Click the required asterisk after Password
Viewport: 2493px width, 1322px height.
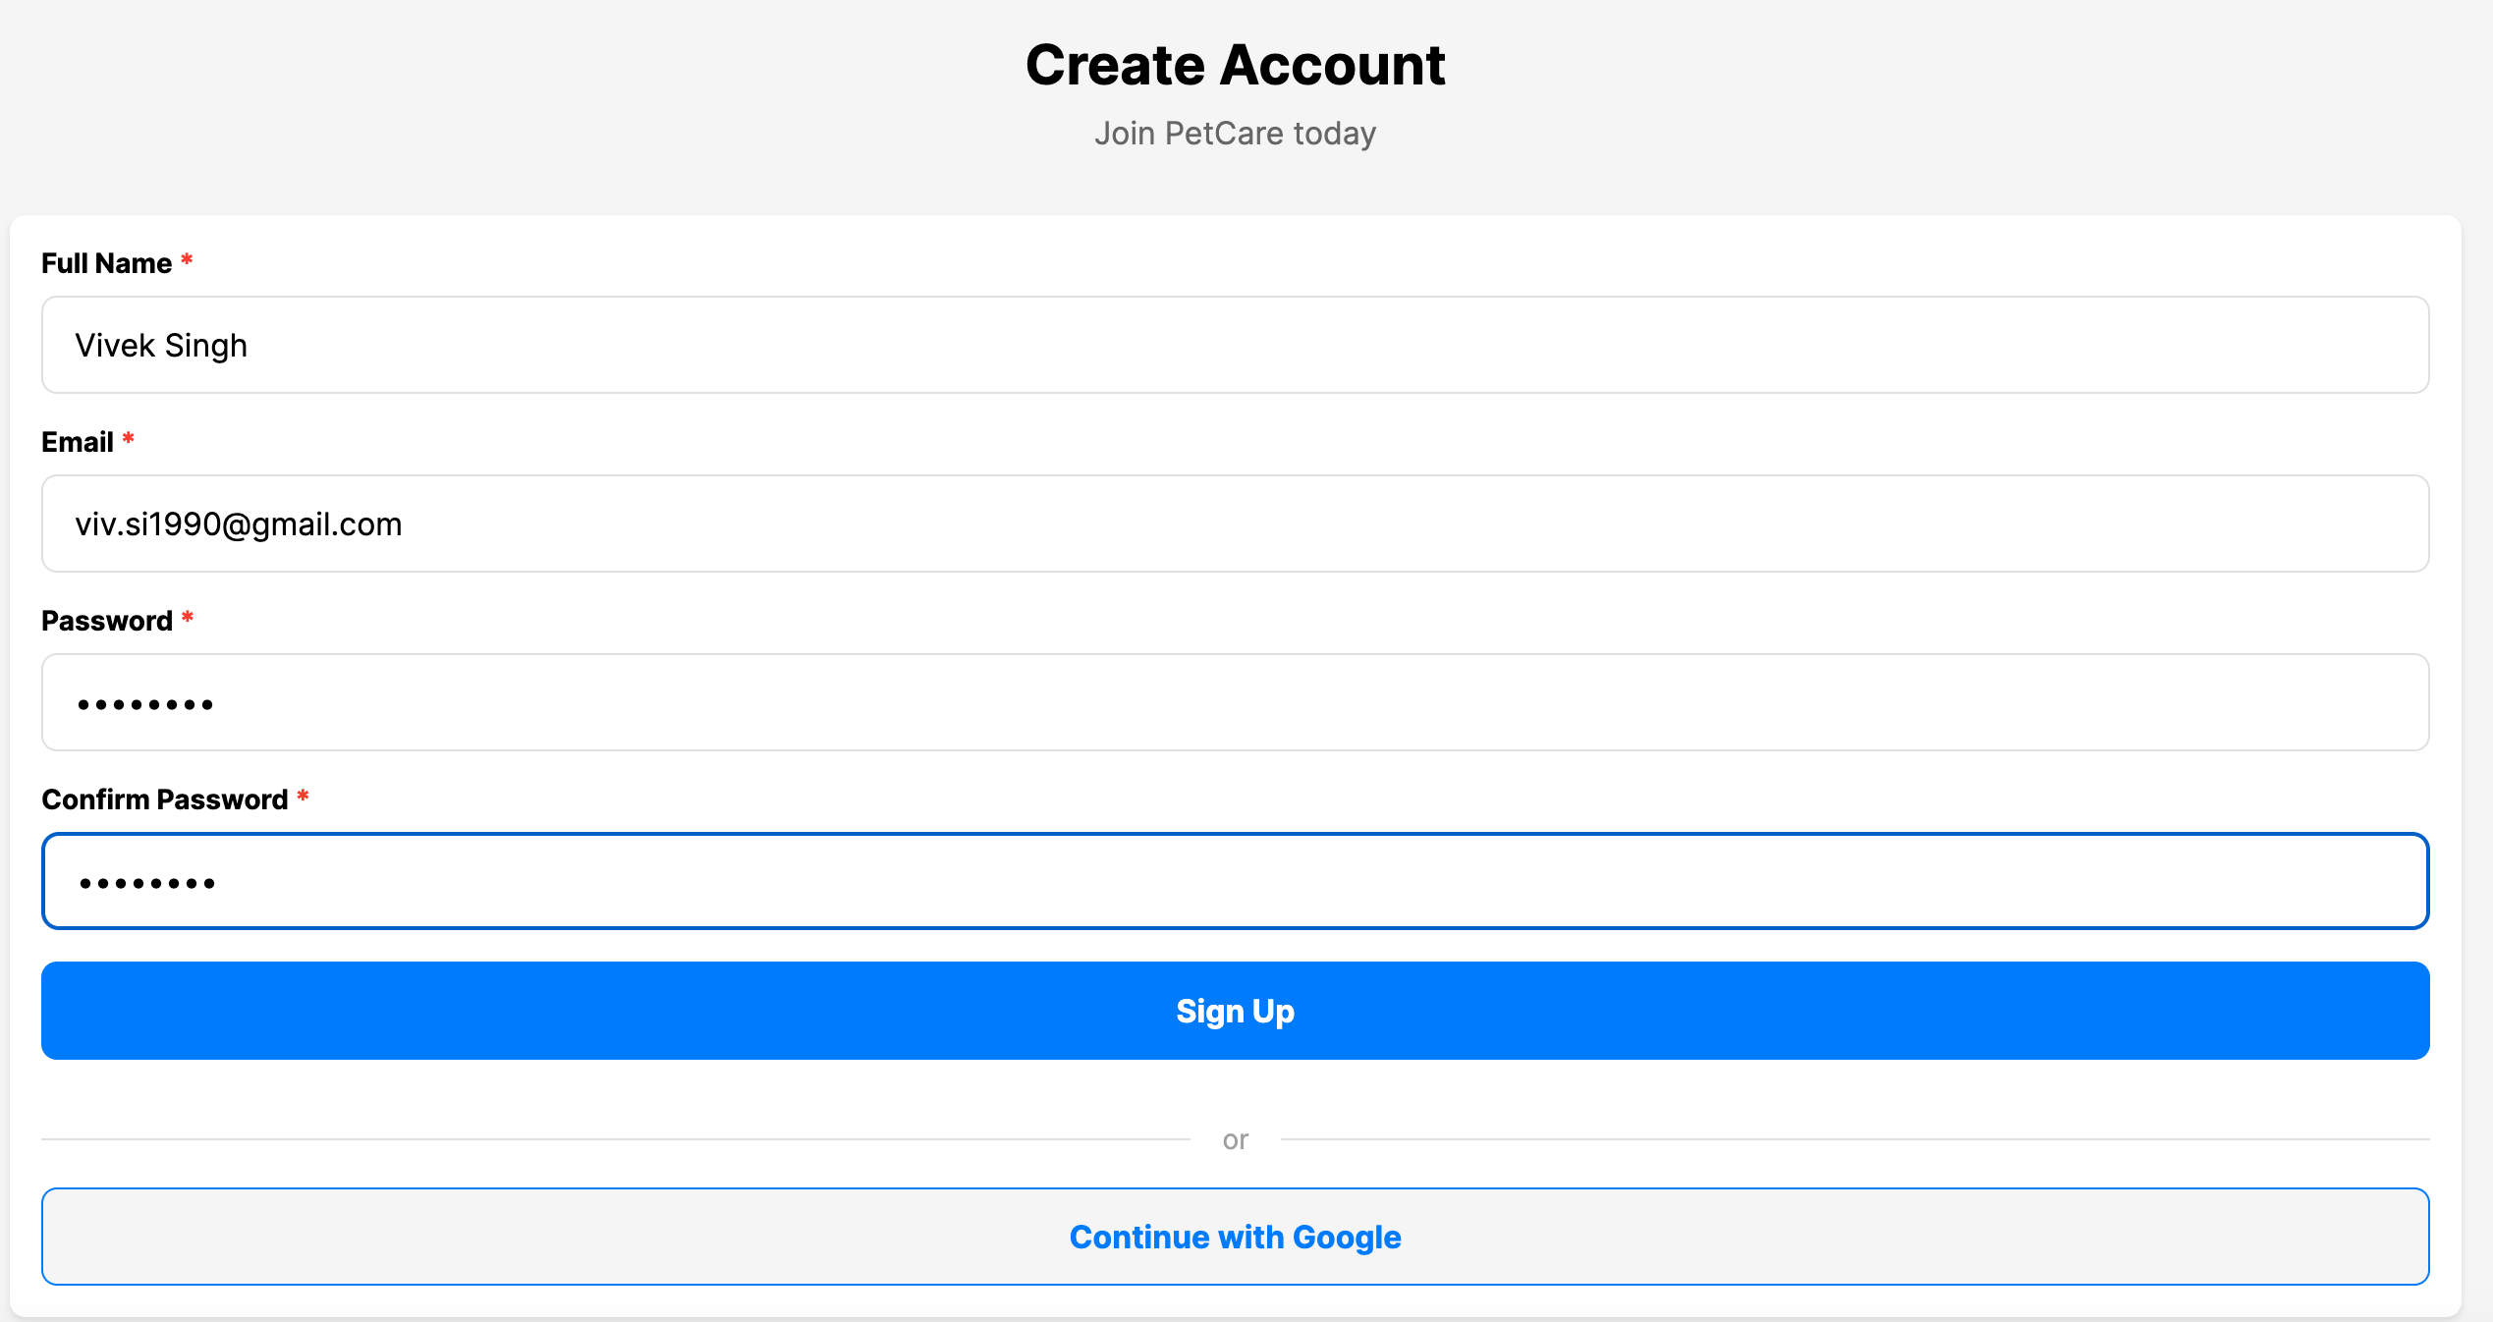click(x=188, y=618)
